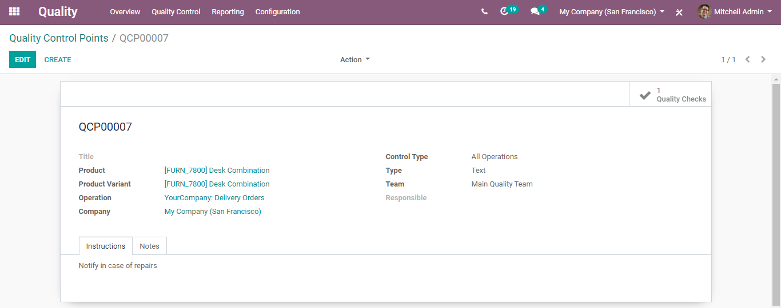Open the Overview menu
The width and height of the screenshot is (781, 308).
pos(125,11)
